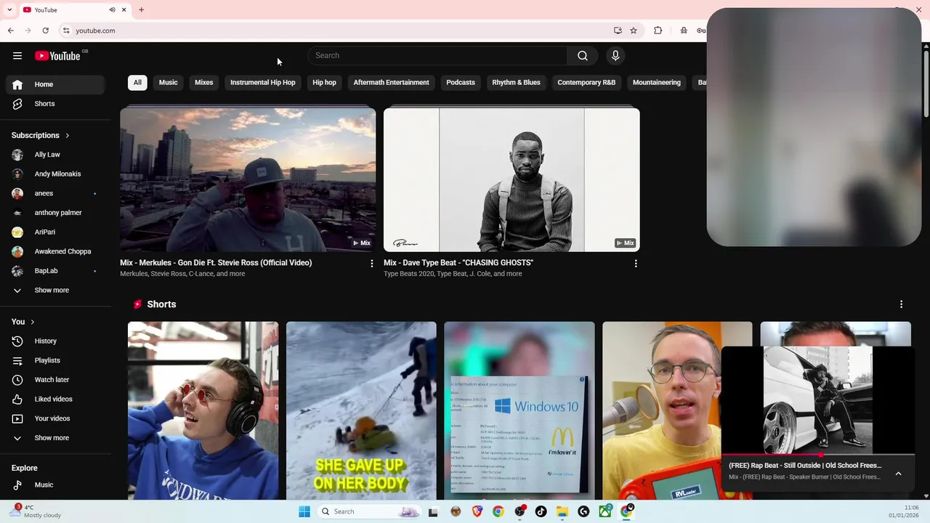The width and height of the screenshot is (930, 523).
Task: Open Music under Explore
Action: (56, 485)
